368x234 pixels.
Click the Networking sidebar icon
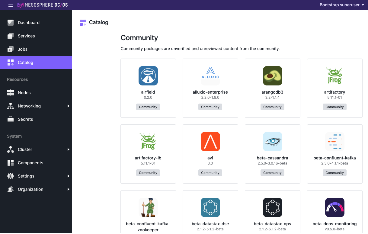pos(11,106)
